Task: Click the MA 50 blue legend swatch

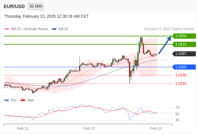Action: pos(54,29)
